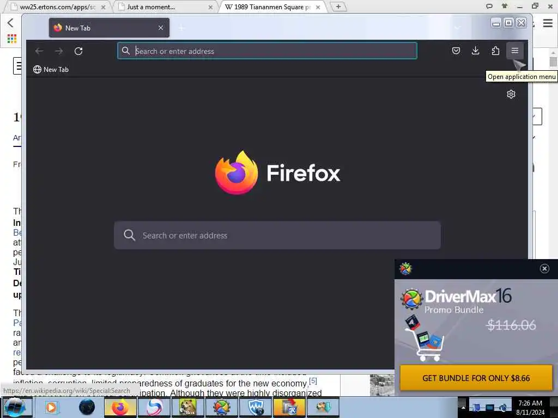Go forward one page in Firefox
The height and width of the screenshot is (418, 558).
(59, 51)
